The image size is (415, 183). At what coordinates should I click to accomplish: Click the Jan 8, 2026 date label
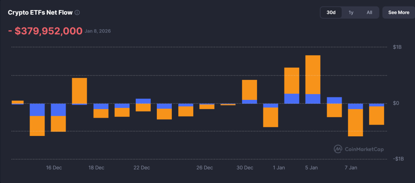[x=98, y=31]
